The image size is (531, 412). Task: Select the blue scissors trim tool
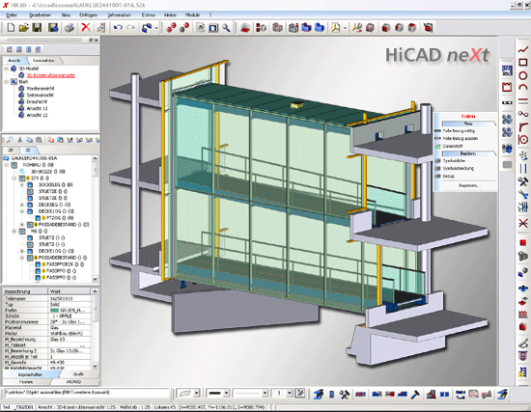(x=523, y=194)
